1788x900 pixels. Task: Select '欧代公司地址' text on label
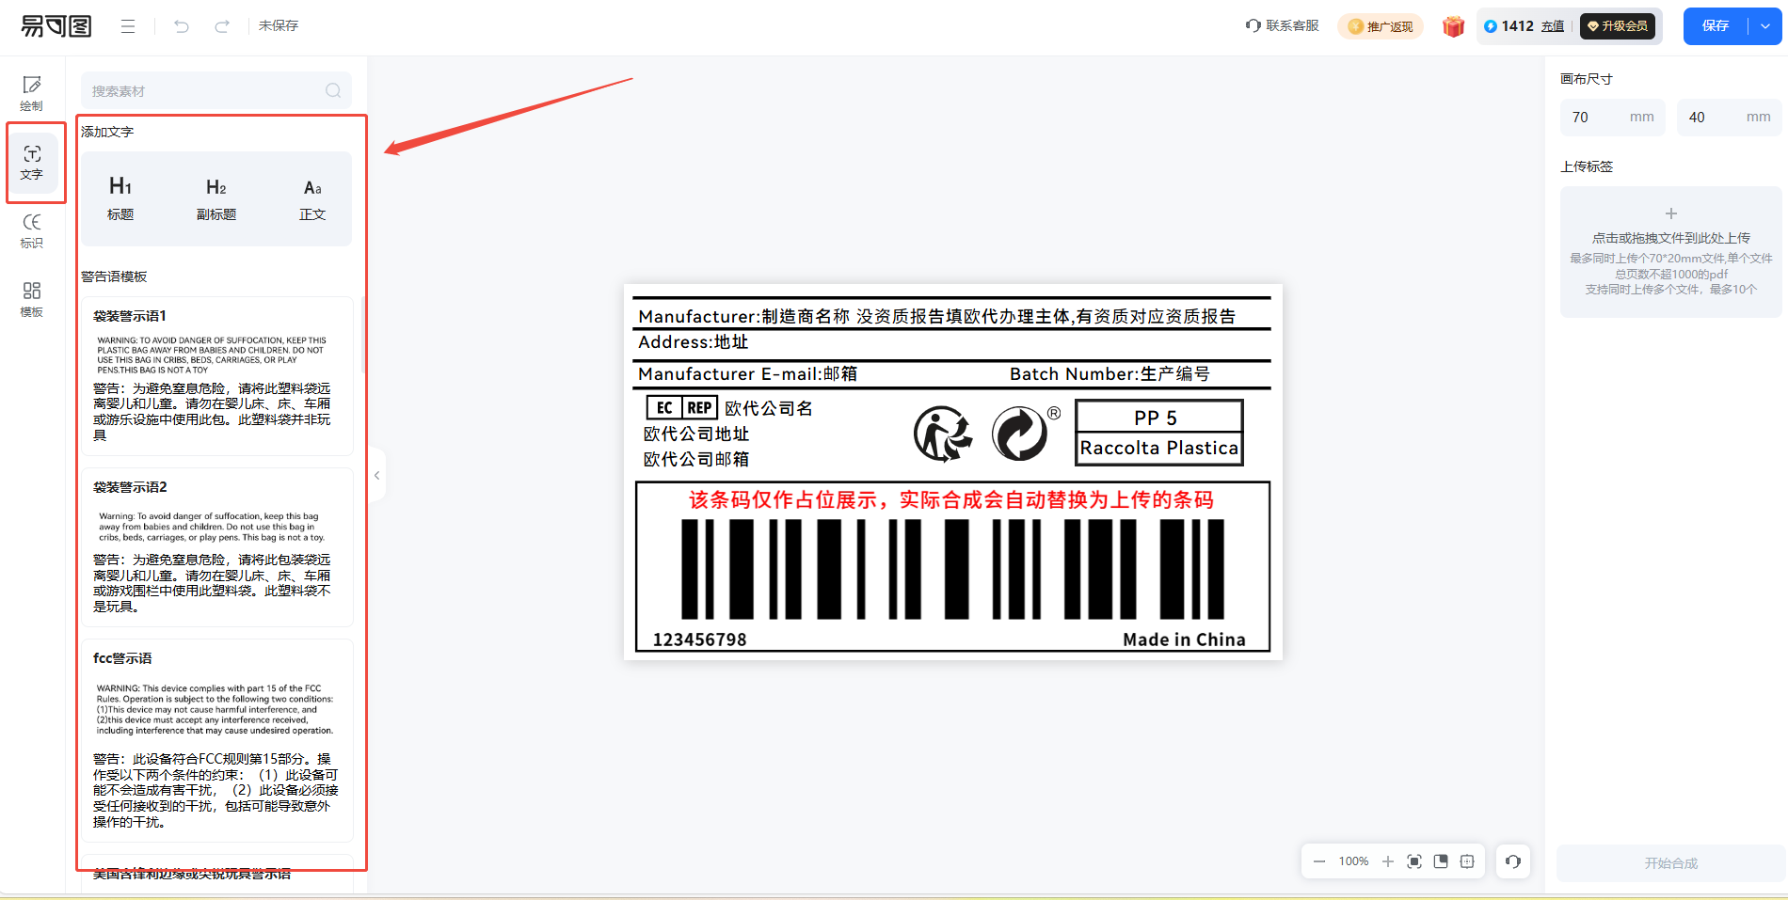696,434
